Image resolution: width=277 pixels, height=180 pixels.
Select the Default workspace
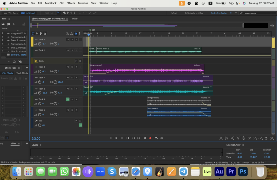point(174,13)
